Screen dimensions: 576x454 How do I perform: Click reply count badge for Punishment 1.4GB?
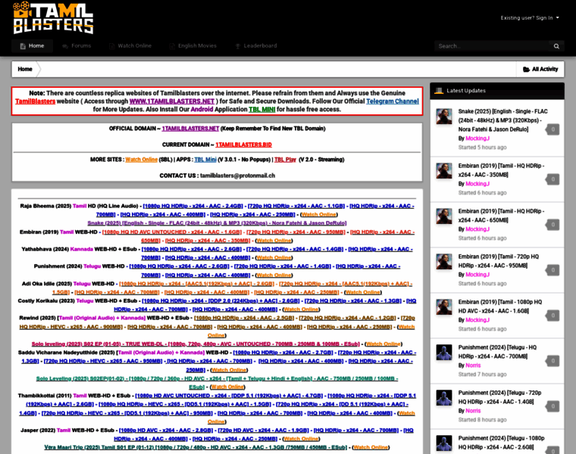click(552, 406)
